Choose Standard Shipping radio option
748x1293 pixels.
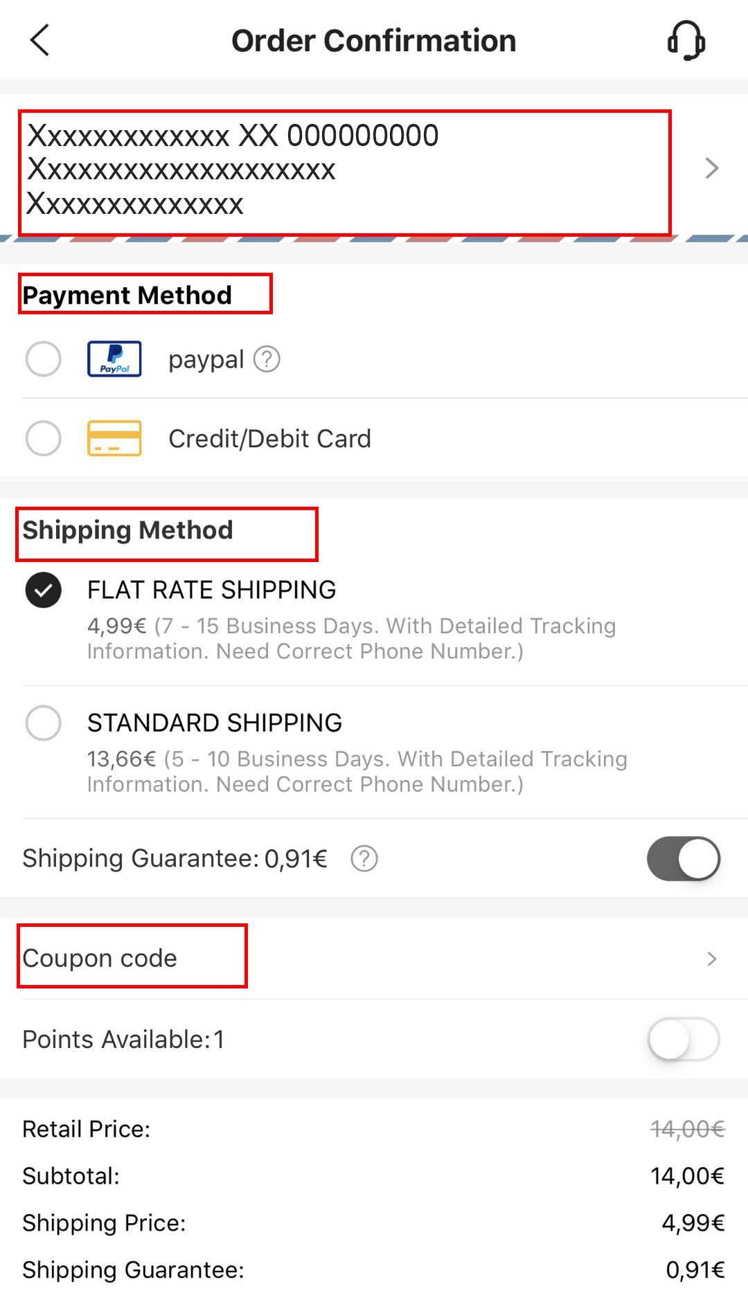(x=43, y=723)
